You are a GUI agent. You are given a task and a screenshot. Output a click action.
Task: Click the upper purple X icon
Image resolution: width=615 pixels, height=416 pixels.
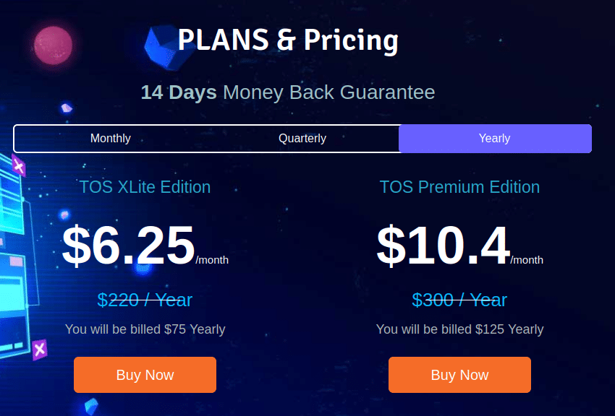click(19, 168)
